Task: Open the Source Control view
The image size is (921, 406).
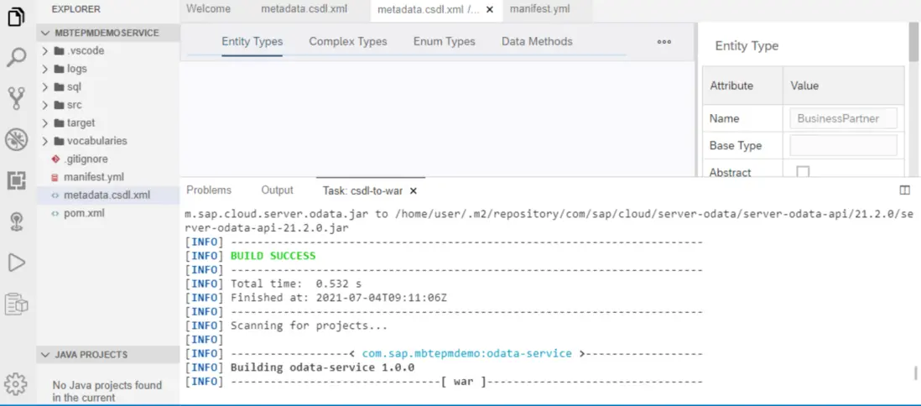Action: (16, 98)
